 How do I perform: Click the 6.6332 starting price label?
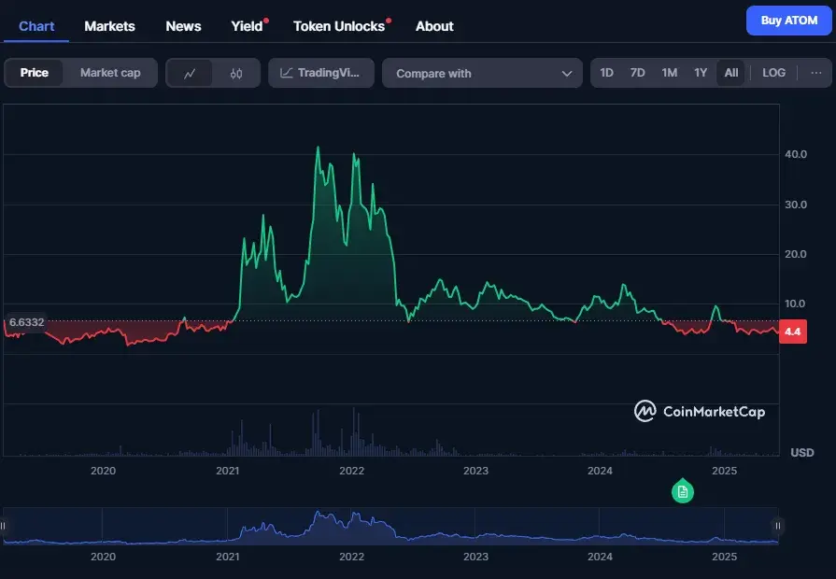[26, 322]
